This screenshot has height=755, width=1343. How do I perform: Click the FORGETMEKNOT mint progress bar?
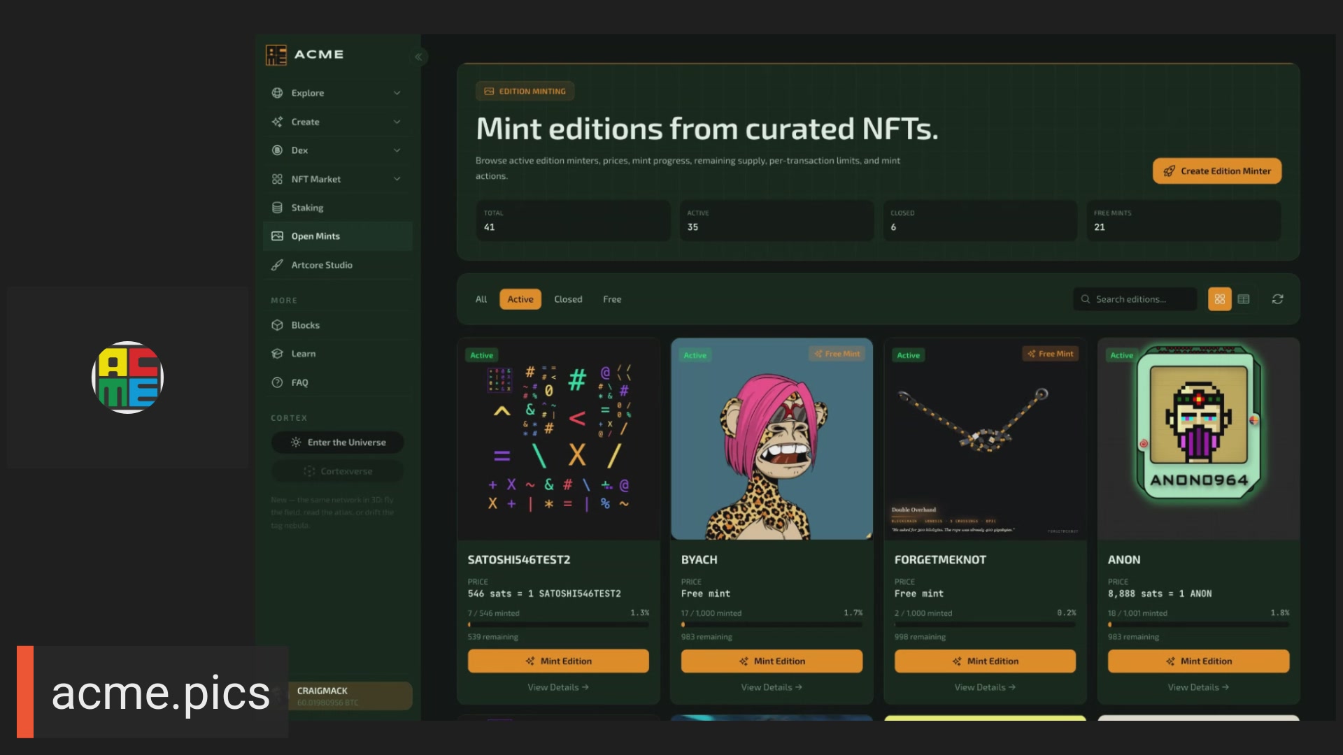click(x=985, y=625)
